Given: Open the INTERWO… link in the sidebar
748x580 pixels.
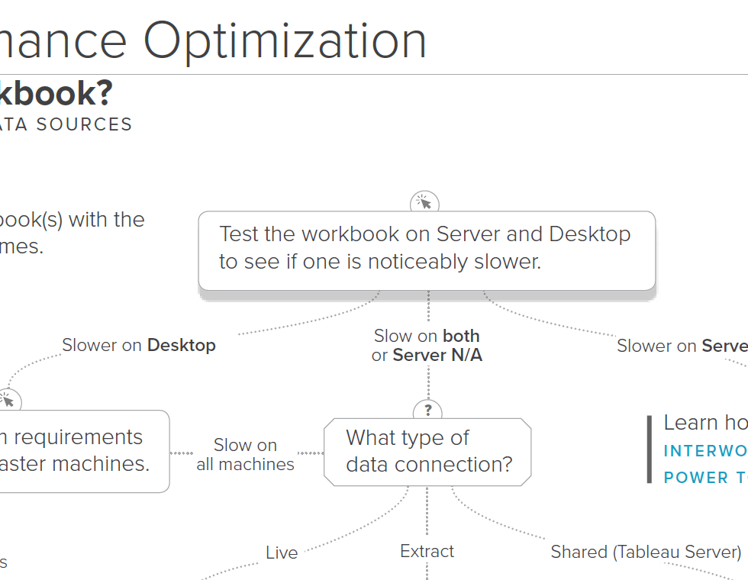Looking at the screenshot, I should pos(705,450).
